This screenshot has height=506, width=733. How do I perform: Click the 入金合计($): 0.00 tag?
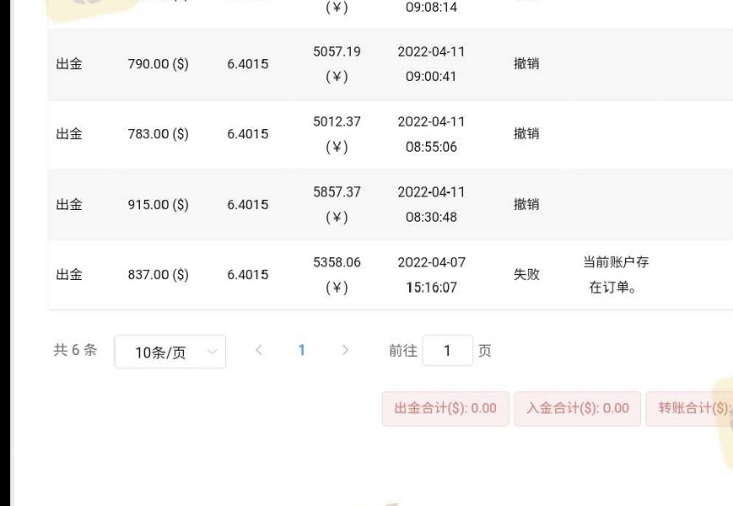pos(578,408)
